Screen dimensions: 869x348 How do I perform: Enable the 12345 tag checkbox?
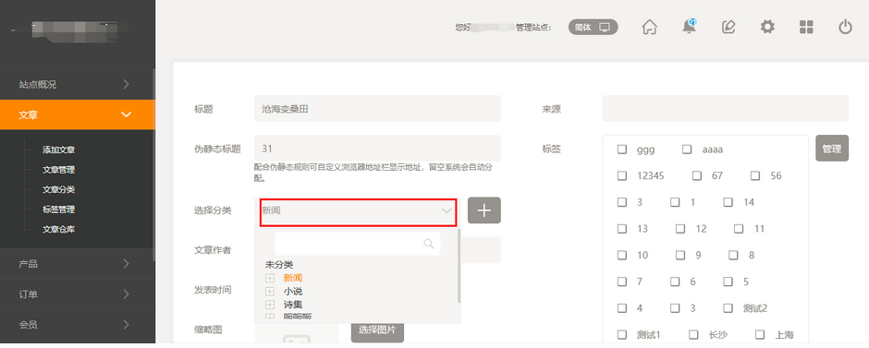click(x=622, y=176)
